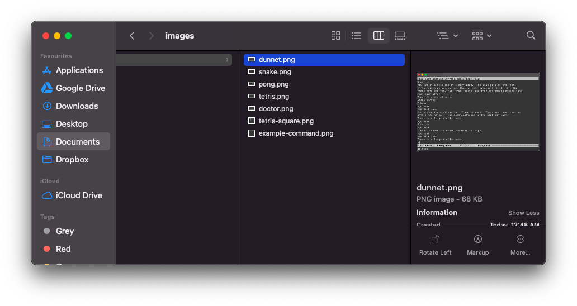Click Show Less in Information
The width and height of the screenshot is (577, 306).
coord(523,213)
